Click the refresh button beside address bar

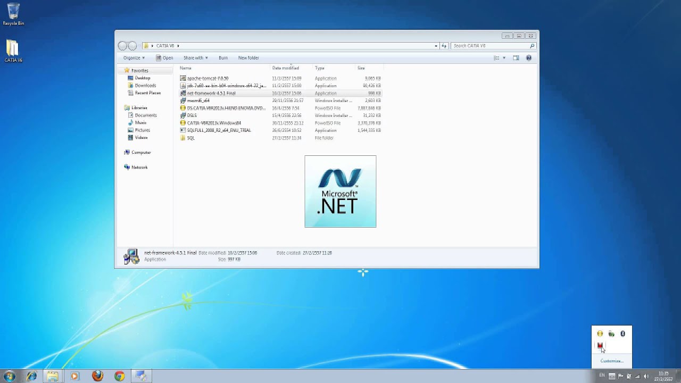coord(444,46)
